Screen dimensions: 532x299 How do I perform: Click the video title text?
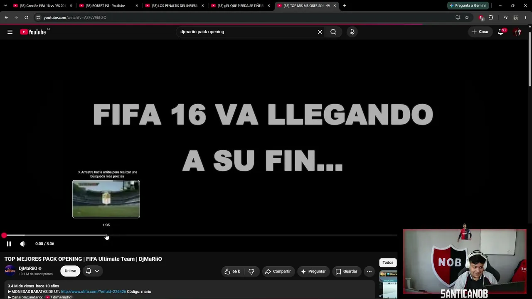[x=83, y=259]
